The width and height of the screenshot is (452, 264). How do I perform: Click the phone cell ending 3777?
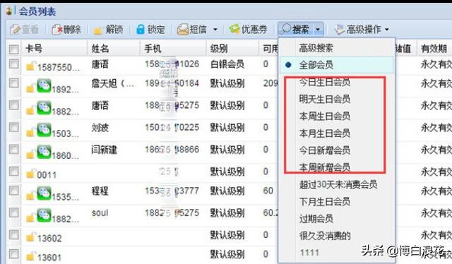click(172, 191)
